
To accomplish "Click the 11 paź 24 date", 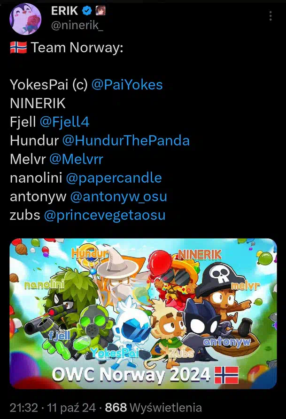I will point(71,408).
